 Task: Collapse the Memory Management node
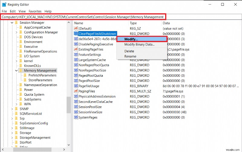(x=16, y=71)
